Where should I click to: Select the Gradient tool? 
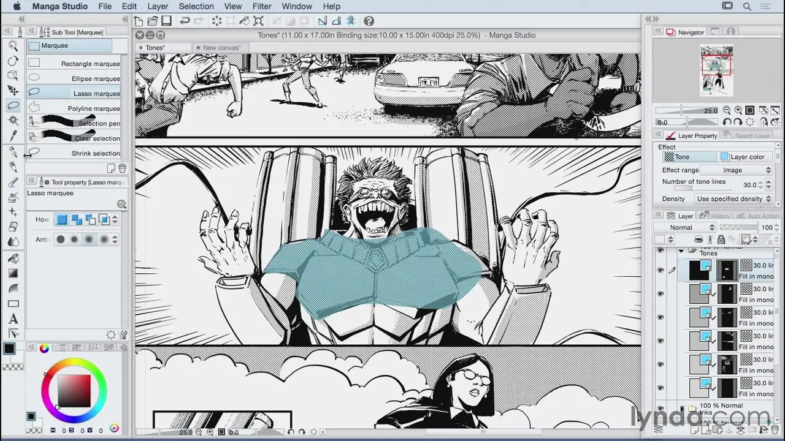pyautogui.click(x=13, y=274)
